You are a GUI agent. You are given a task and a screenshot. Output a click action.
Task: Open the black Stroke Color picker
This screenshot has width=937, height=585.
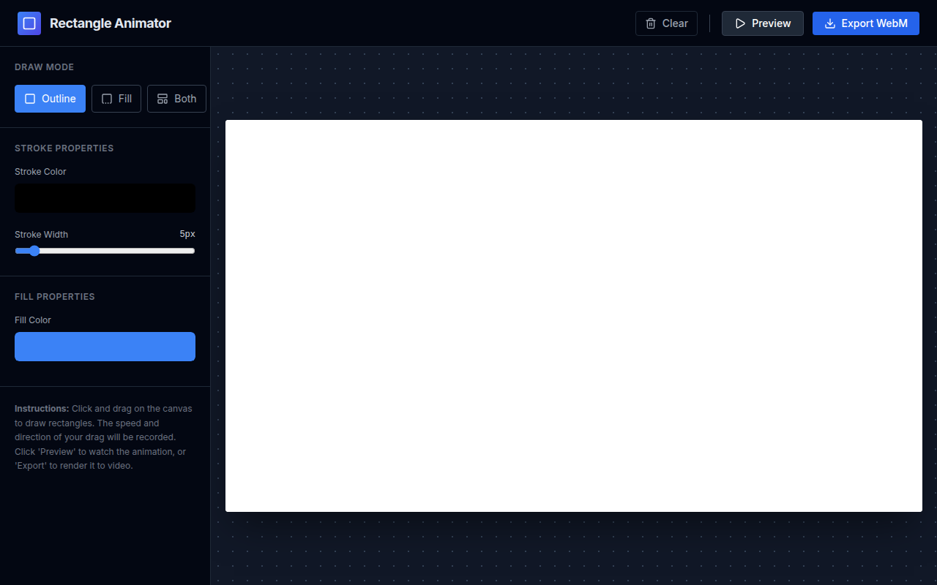coord(105,197)
